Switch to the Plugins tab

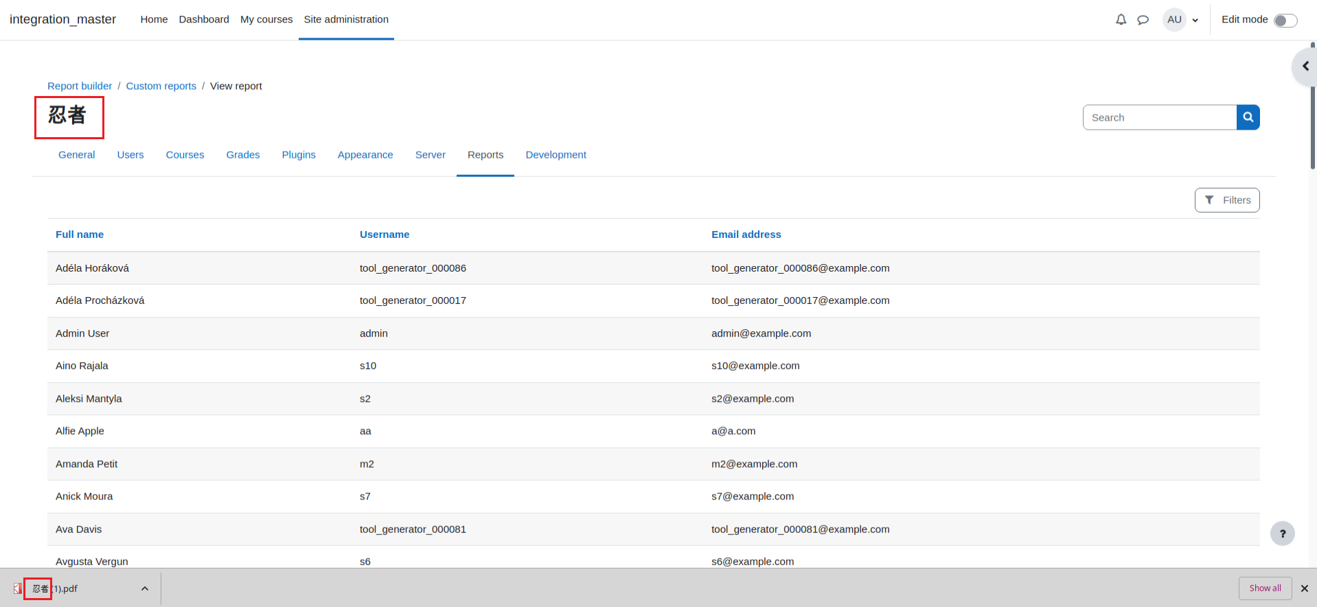pyautogui.click(x=299, y=155)
